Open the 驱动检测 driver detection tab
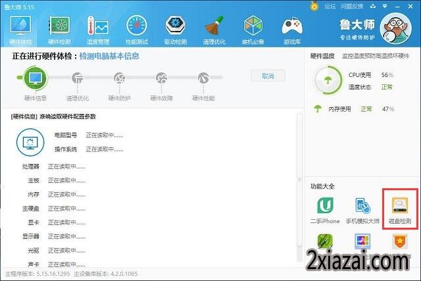Screen dimensions: 421x281 click(176, 30)
